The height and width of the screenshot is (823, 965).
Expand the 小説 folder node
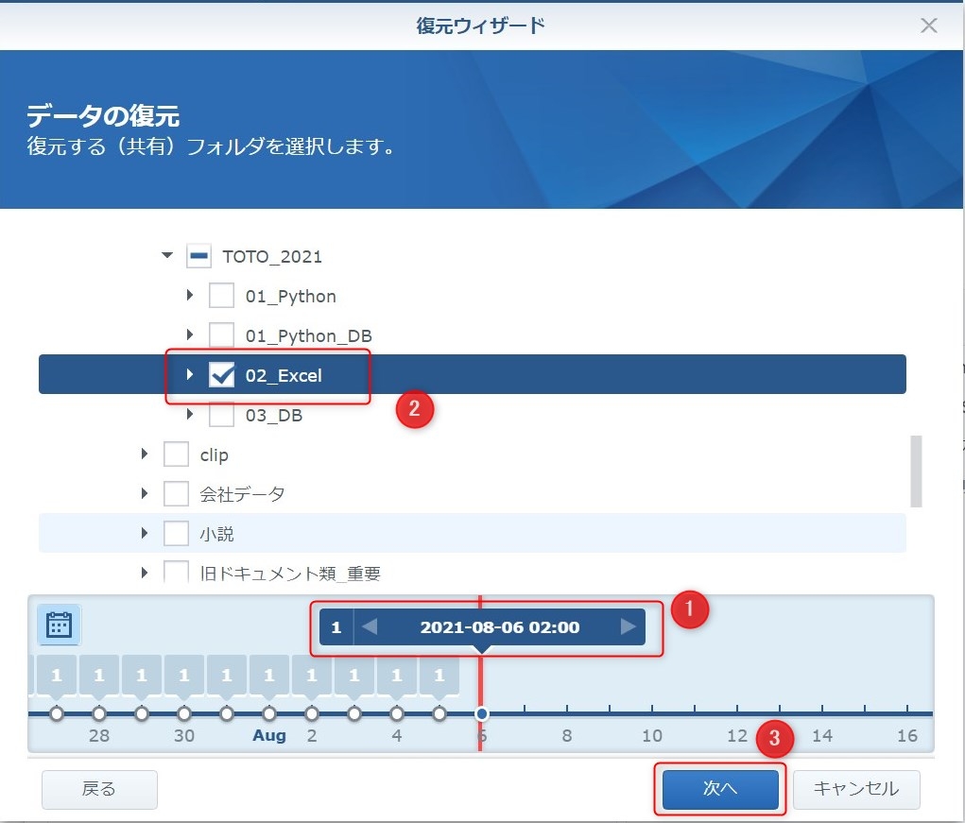tap(145, 534)
